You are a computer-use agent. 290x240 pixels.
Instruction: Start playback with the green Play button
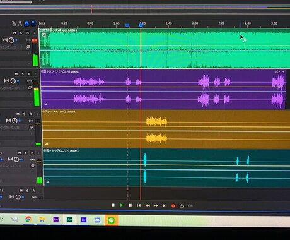pyautogui.click(x=122, y=205)
